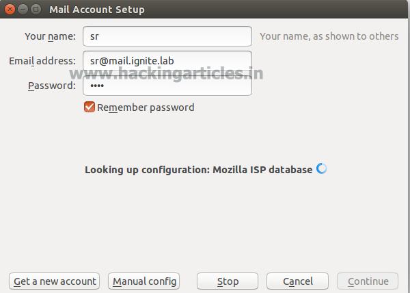Close the Mail Account Setup window

pos(10,10)
